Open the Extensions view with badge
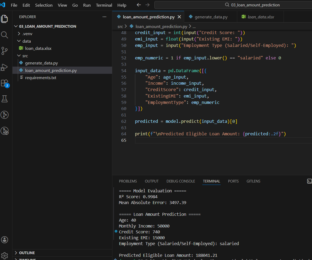 (x=5, y=83)
